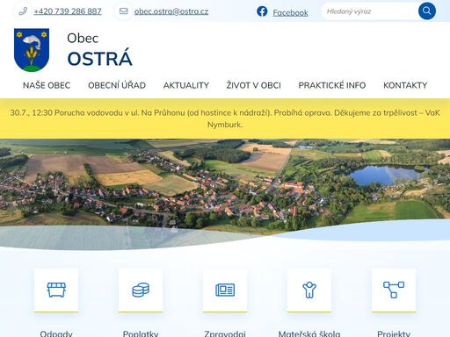Open the Poplatky coins tile

click(141, 290)
